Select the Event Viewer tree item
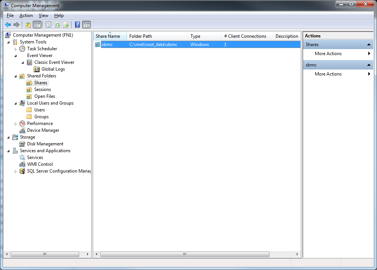The width and height of the screenshot is (377, 270). point(40,56)
